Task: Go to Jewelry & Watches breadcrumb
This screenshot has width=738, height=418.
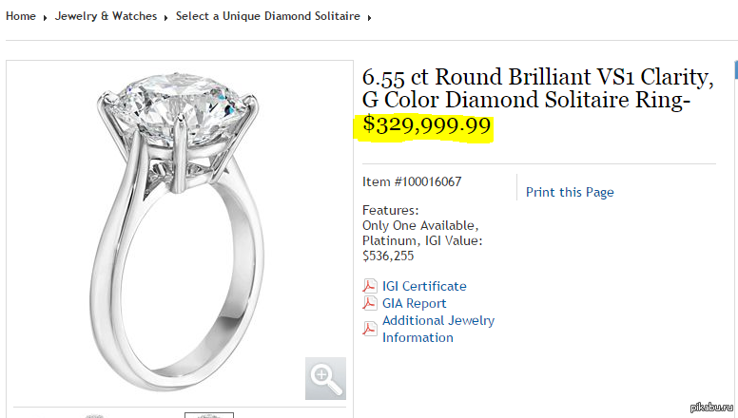Action: click(x=106, y=16)
